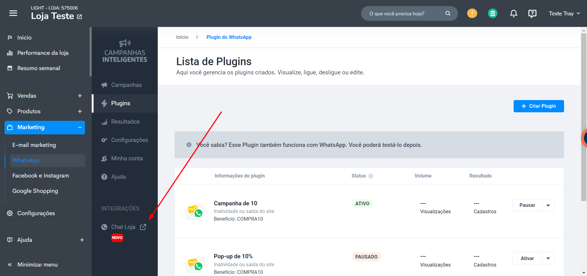Open the Pop-up de 10% plugin title
The image size is (587, 276).
tap(233, 256)
